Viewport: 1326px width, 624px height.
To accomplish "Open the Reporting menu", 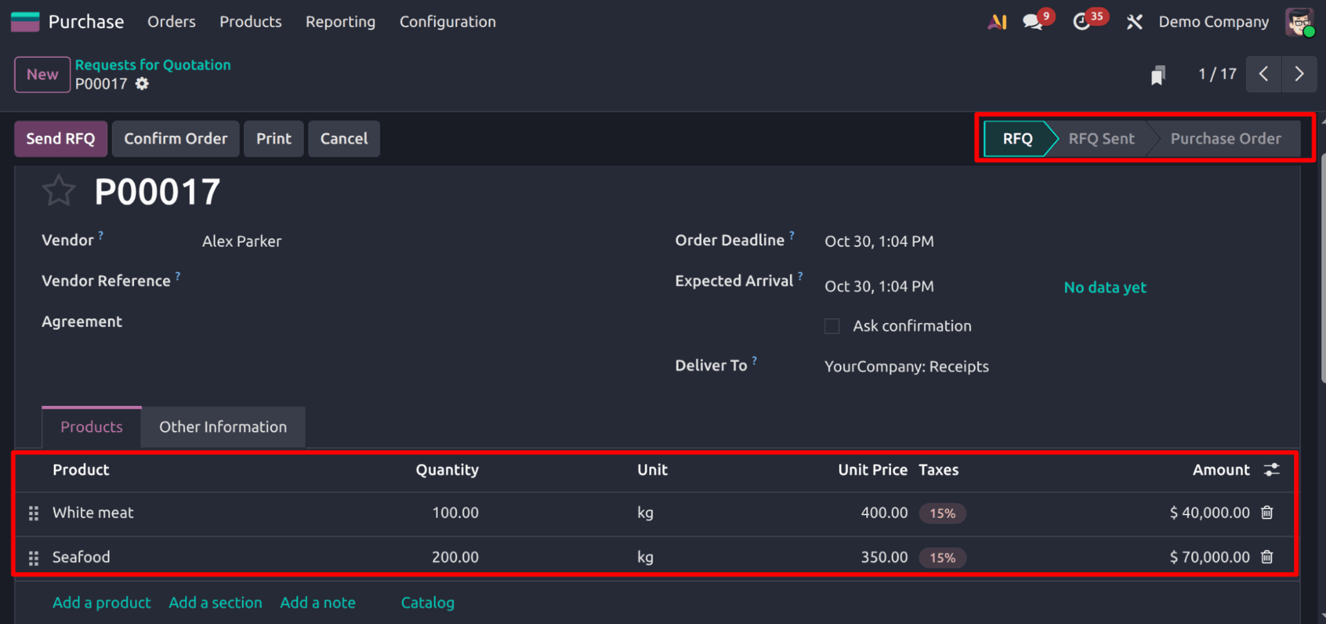I will pyautogui.click(x=340, y=22).
